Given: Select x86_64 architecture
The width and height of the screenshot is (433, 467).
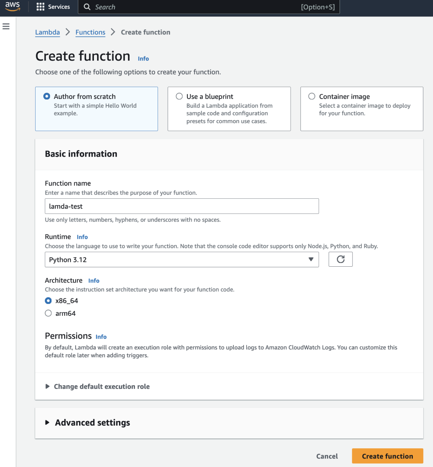Looking at the screenshot, I should [48, 301].
